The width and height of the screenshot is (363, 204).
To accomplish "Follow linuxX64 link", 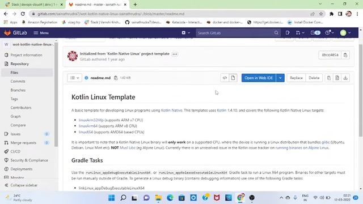I will 86,132.
